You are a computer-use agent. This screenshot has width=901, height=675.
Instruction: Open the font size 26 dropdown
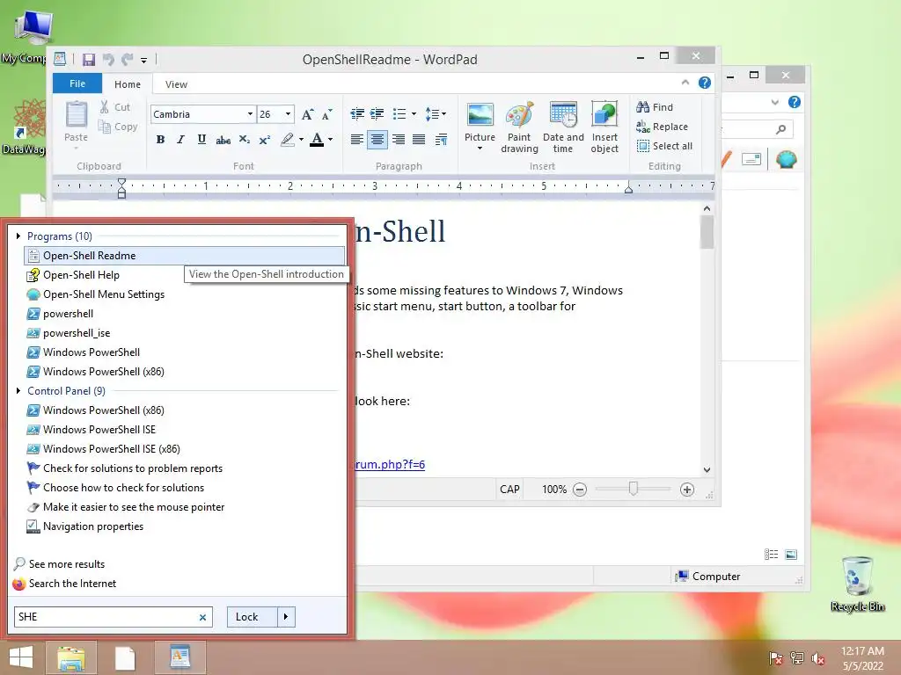(288, 114)
